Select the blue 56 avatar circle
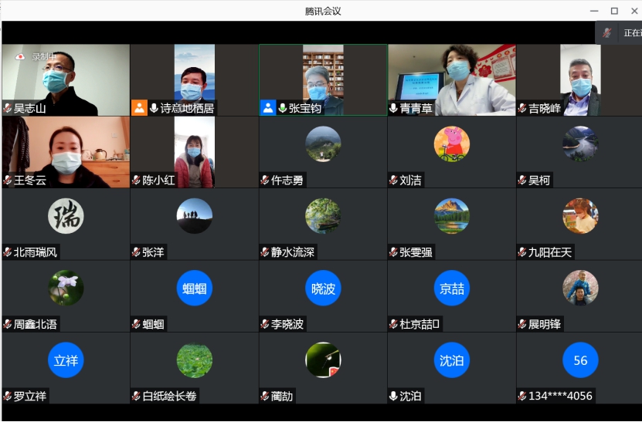 [580, 360]
